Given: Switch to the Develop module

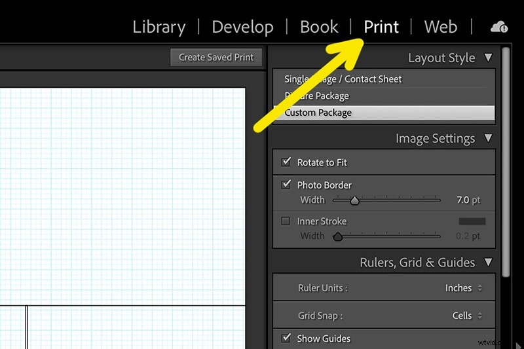Looking at the screenshot, I should pyautogui.click(x=242, y=27).
